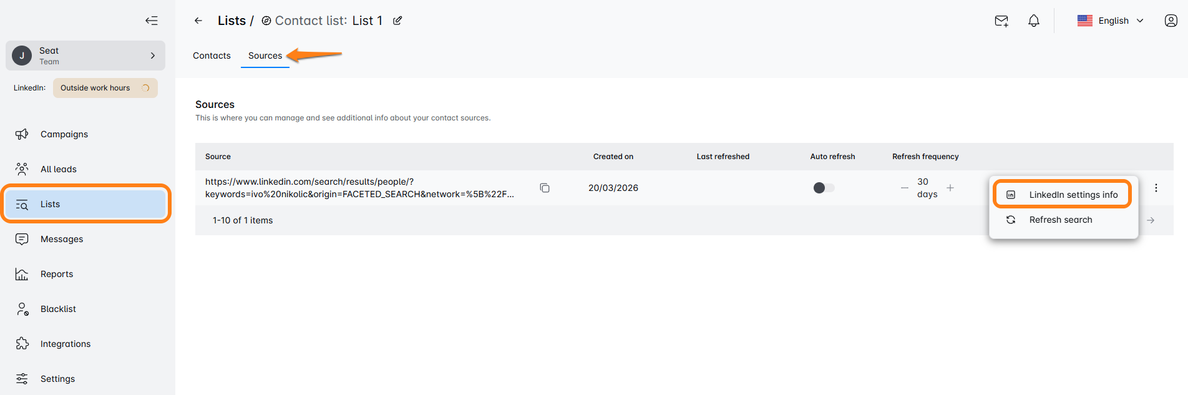
Task: Switch to the Contacts tab
Action: point(212,56)
